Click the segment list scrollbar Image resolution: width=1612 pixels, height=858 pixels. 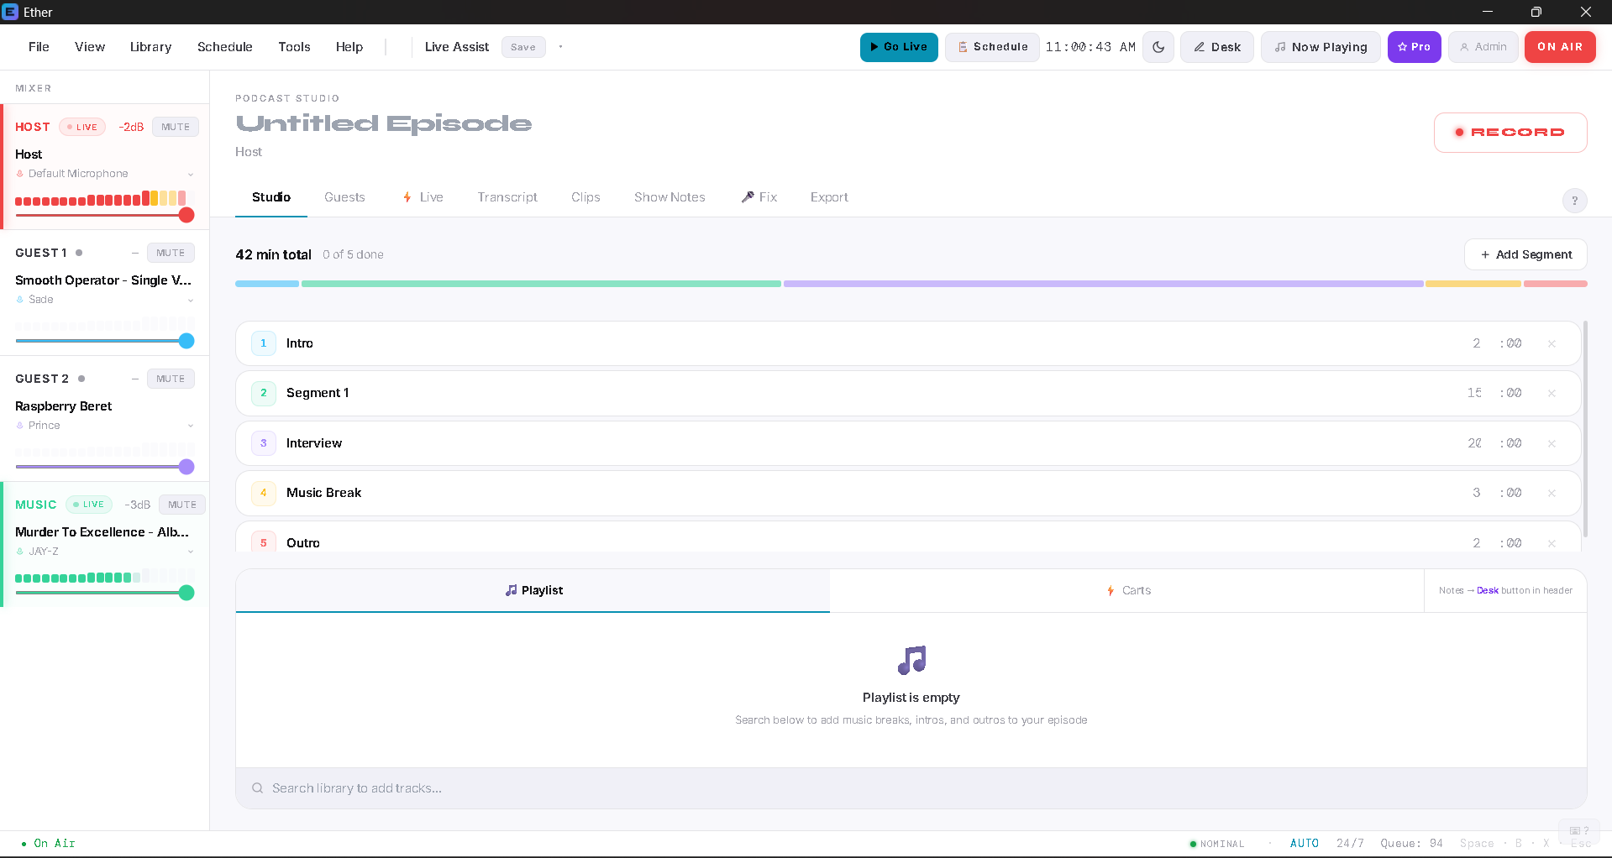coord(1585,428)
